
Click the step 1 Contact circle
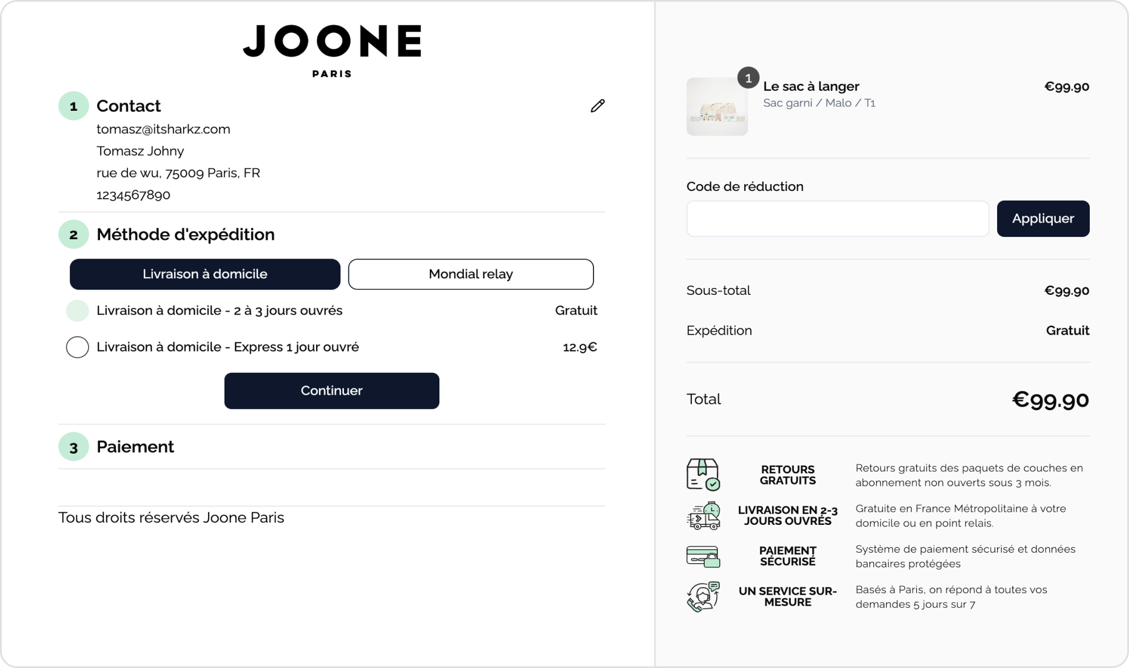point(73,106)
